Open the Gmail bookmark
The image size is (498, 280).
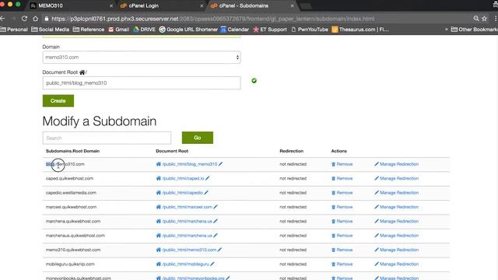119,30
